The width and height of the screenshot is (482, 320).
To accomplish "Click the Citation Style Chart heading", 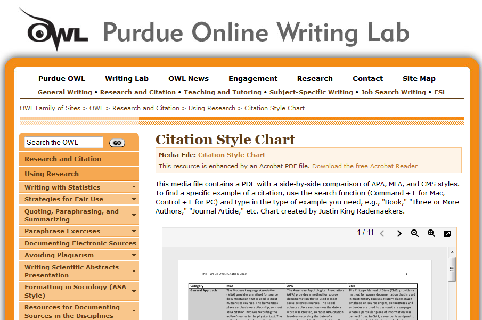I will tap(225, 140).
